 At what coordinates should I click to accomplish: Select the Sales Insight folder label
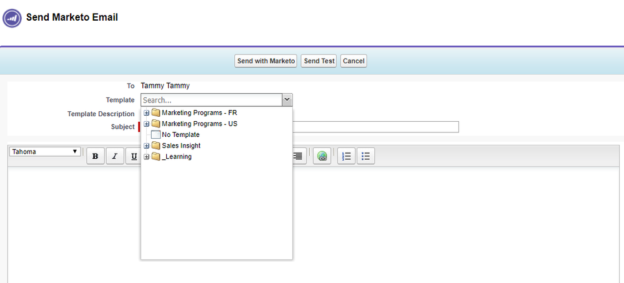point(181,146)
